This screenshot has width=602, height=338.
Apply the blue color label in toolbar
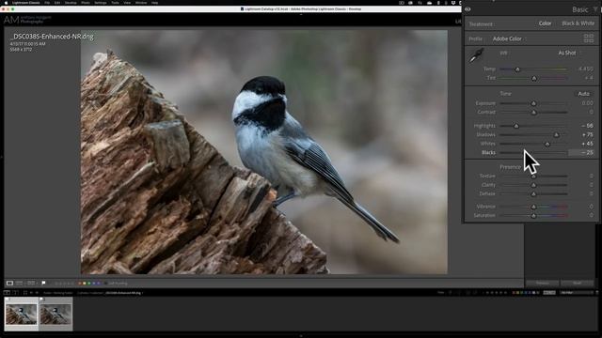coord(94,284)
